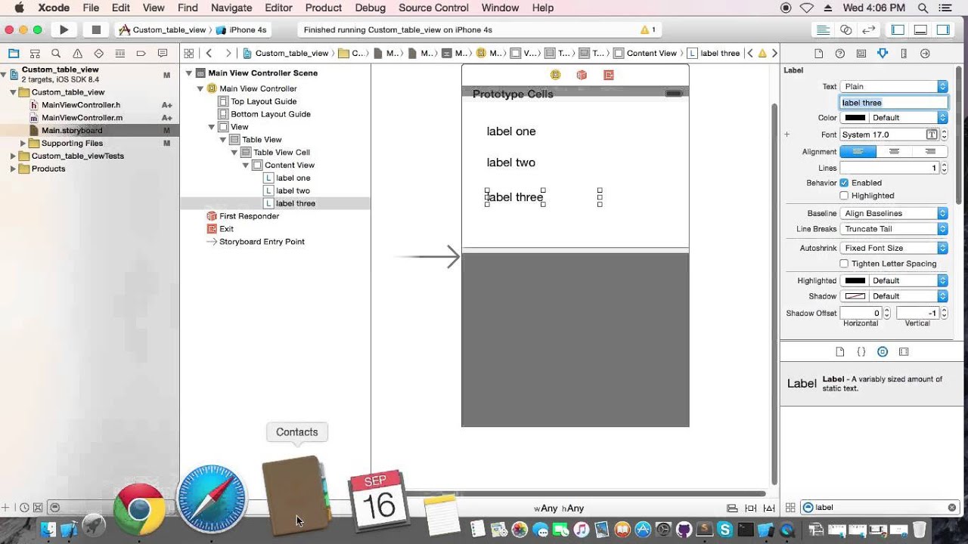
Task: Run the project with the Play button
Action: click(x=64, y=29)
